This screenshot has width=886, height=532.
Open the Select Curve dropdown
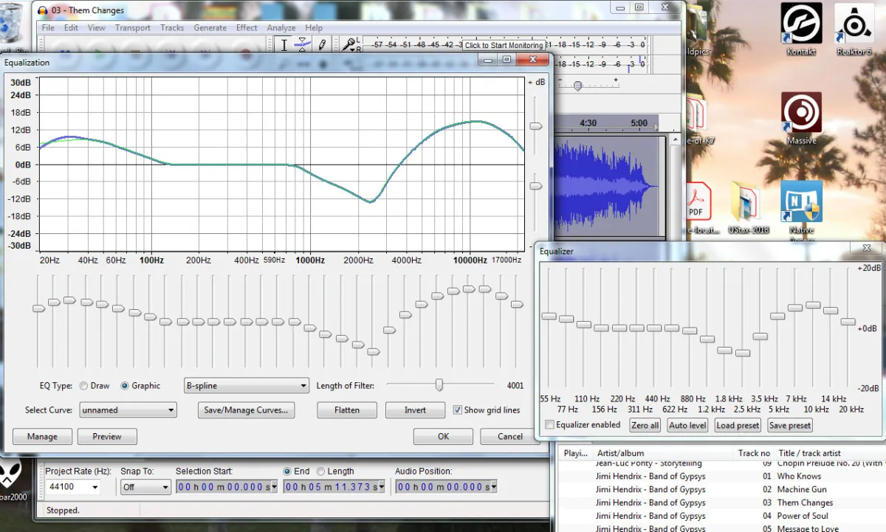[128, 410]
